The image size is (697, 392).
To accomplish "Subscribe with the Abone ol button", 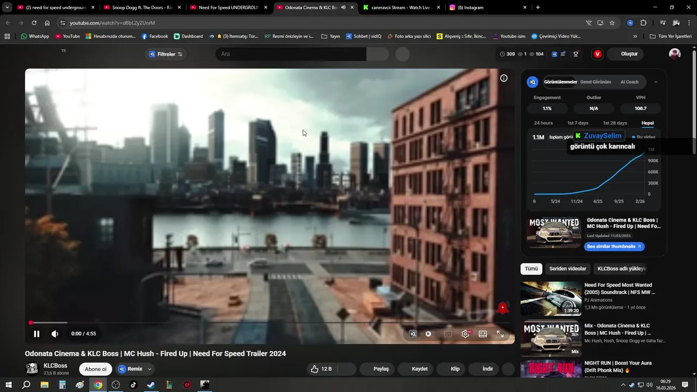I will pyautogui.click(x=96, y=369).
